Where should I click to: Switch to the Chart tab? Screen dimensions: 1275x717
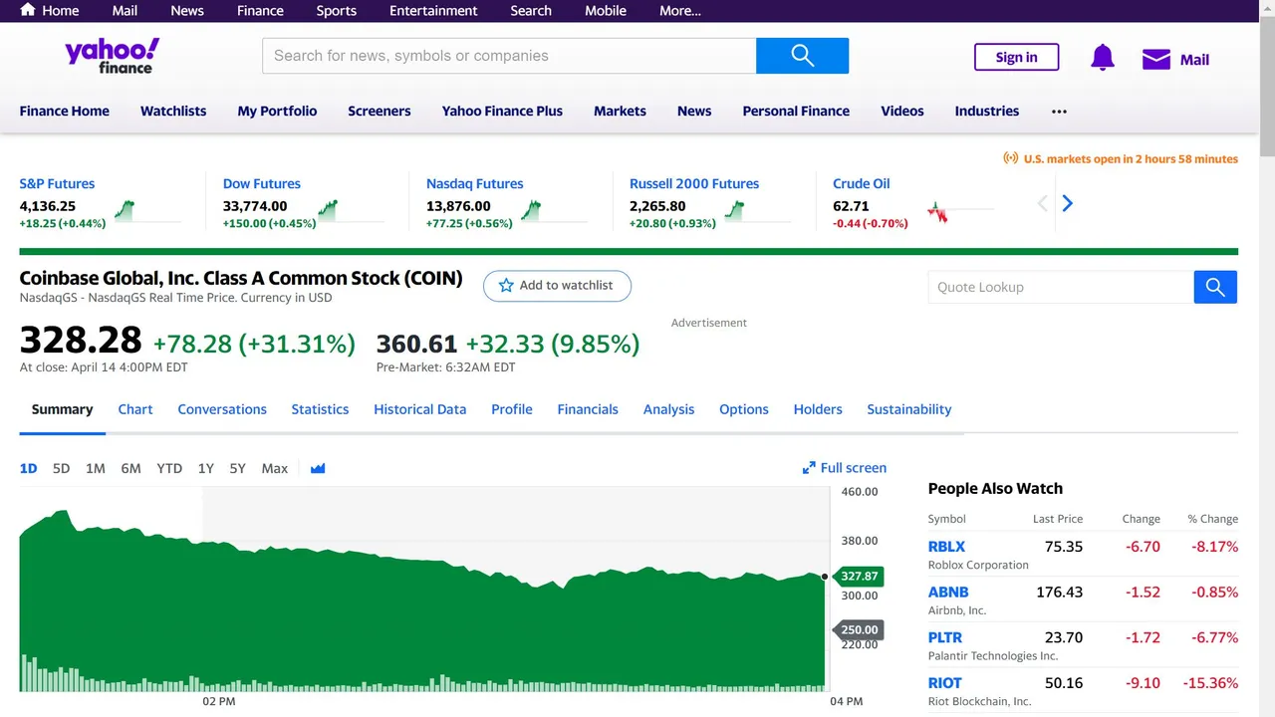[135, 409]
